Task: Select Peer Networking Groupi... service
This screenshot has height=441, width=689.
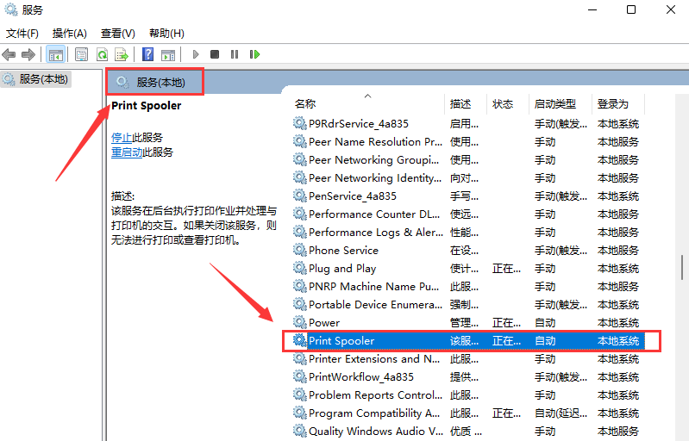Action: pos(468,159)
